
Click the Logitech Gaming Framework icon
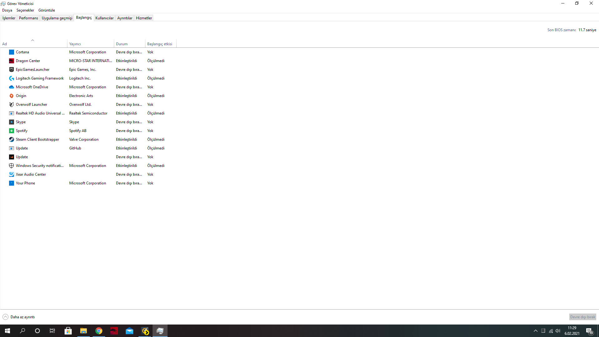point(12,78)
